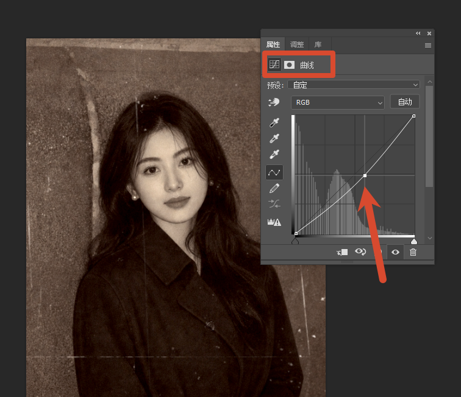The image size is (461, 397).
Task: Toggle clip to layer button
Action: [342, 252]
